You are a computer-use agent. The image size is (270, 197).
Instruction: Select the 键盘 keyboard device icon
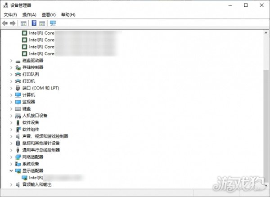click(18, 109)
